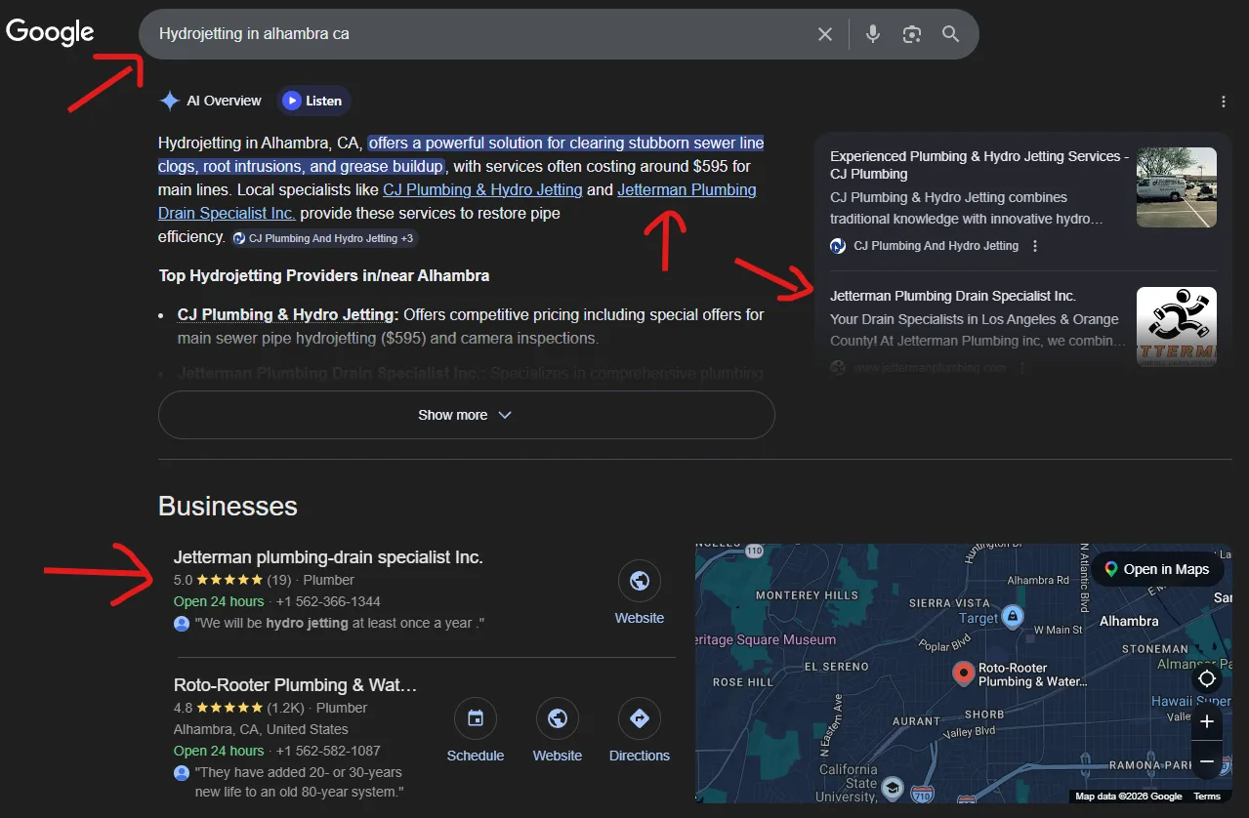Open Roto-Rooter Schedule calendar icon
Viewport: 1249px width, 818px height.
pos(476,719)
